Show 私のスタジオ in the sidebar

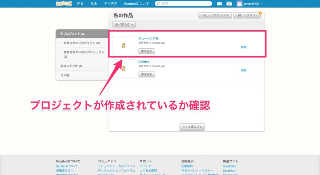71,66
